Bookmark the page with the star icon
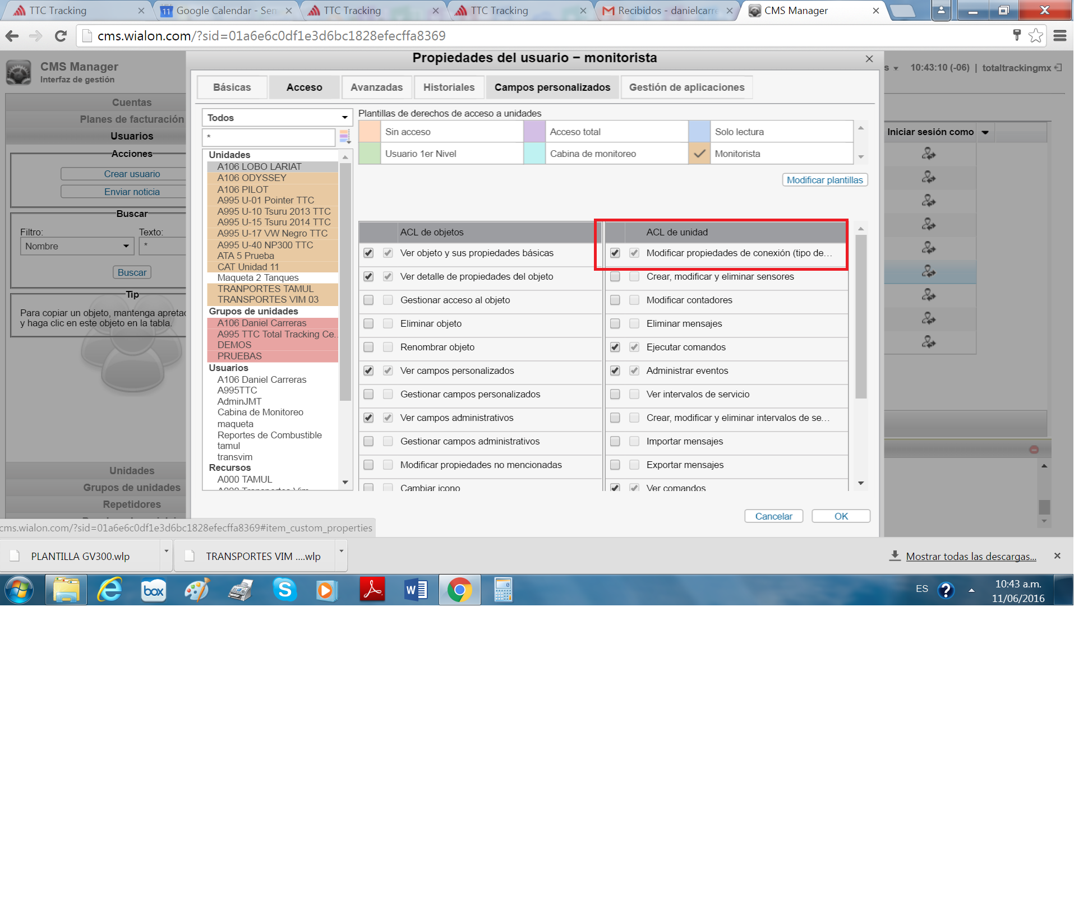The width and height of the screenshot is (1088, 917). pos(1035,36)
